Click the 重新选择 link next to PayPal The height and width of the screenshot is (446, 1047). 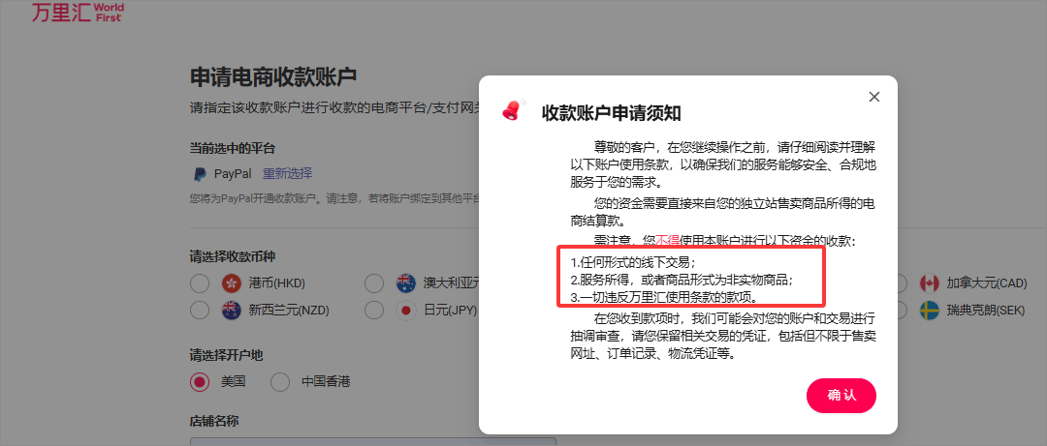pos(287,173)
